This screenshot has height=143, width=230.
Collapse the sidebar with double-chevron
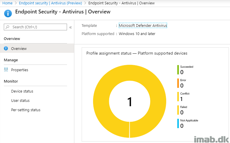coord(71,27)
